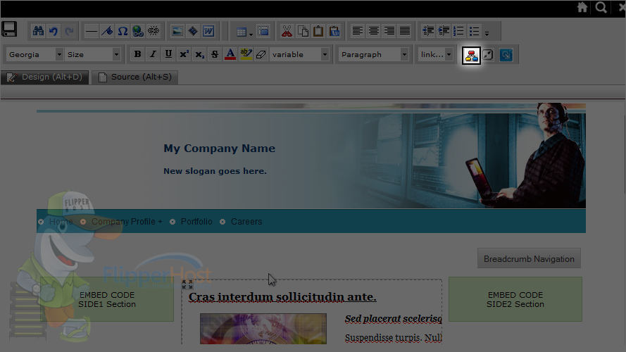
Task: Click Breadcrumb Navigation button
Action: pyautogui.click(x=529, y=258)
